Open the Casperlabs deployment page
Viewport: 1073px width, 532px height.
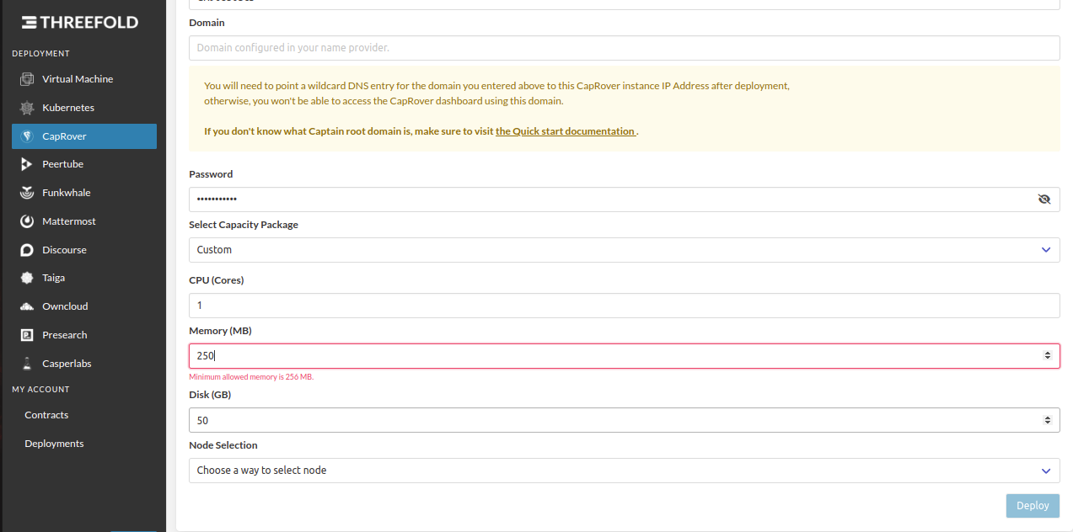pyautogui.click(x=65, y=363)
